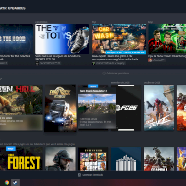Click the 'novembro de 2025' label
The image size is (186, 186).
[x=120, y=83]
